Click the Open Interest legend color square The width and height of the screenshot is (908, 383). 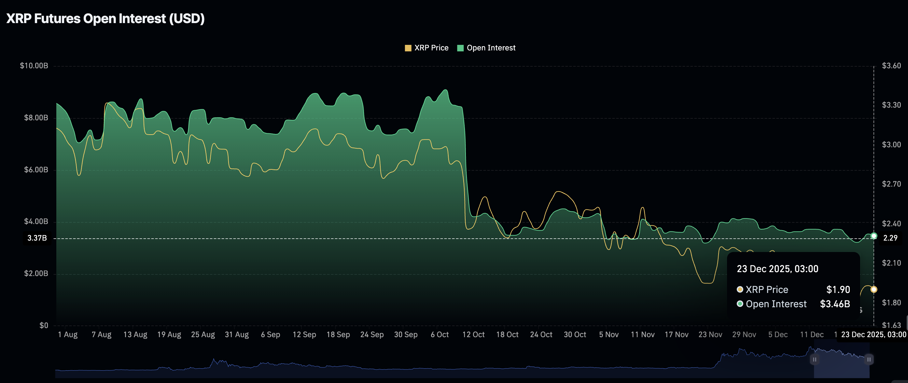coord(460,47)
